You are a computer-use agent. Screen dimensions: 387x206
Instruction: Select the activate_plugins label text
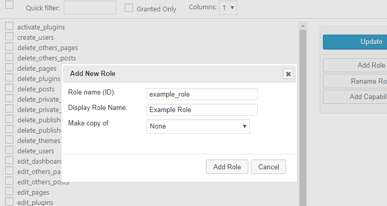pos(41,27)
